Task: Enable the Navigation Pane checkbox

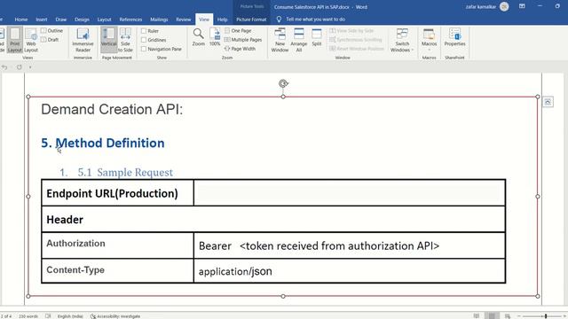Action: pos(144,49)
